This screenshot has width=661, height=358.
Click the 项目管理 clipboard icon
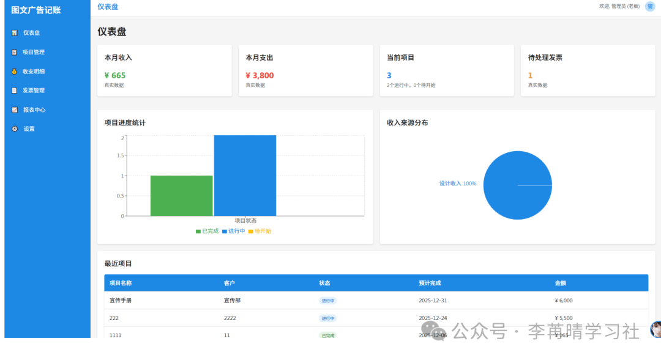[15, 52]
